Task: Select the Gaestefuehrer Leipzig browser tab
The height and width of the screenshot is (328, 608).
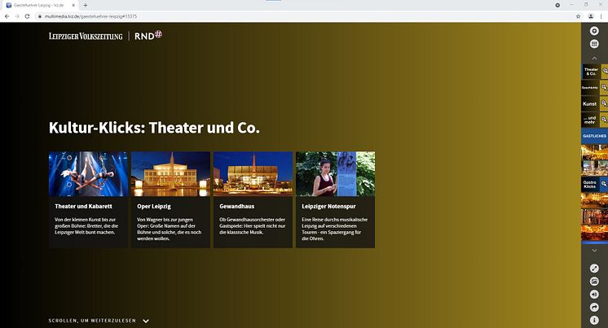Action: click(x=40, y=6)
